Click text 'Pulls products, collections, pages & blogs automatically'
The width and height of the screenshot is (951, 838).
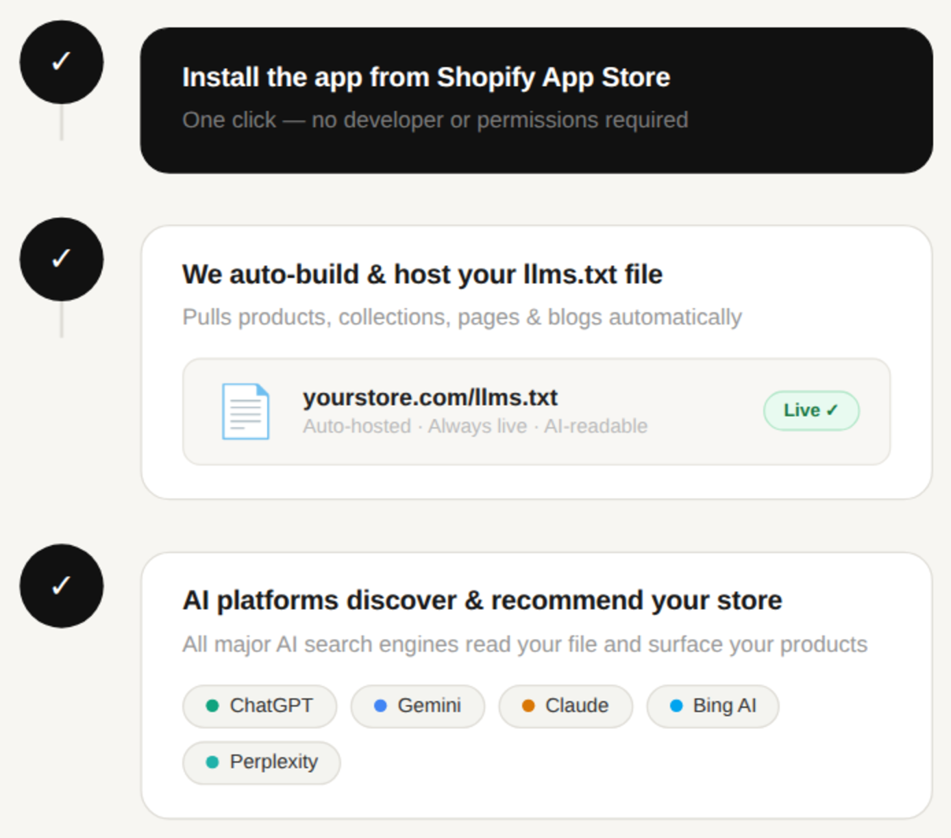(462, 318)
